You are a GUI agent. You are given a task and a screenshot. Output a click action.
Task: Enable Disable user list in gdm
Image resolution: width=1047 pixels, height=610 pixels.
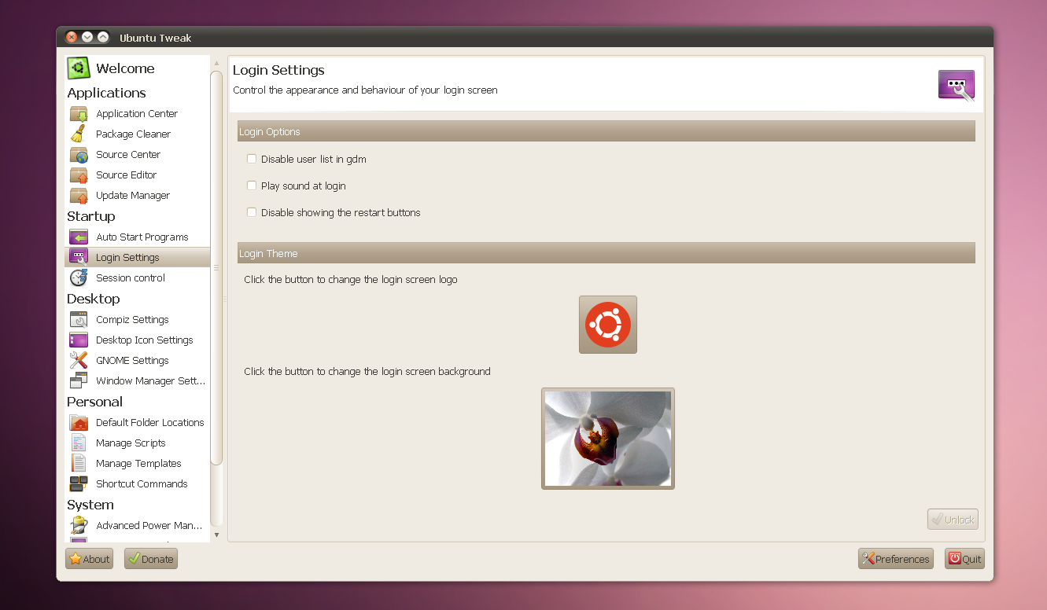click(252, 159)
